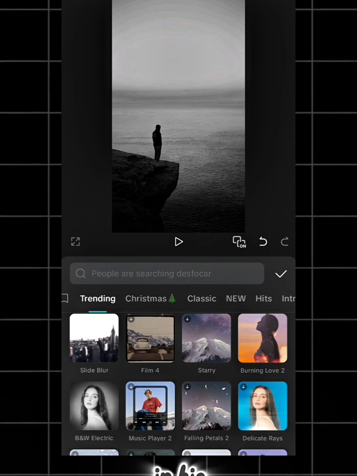This screenshot has width=357, height=476.
Task: Select the Music Player 2 effect
Action: [150, 406]
